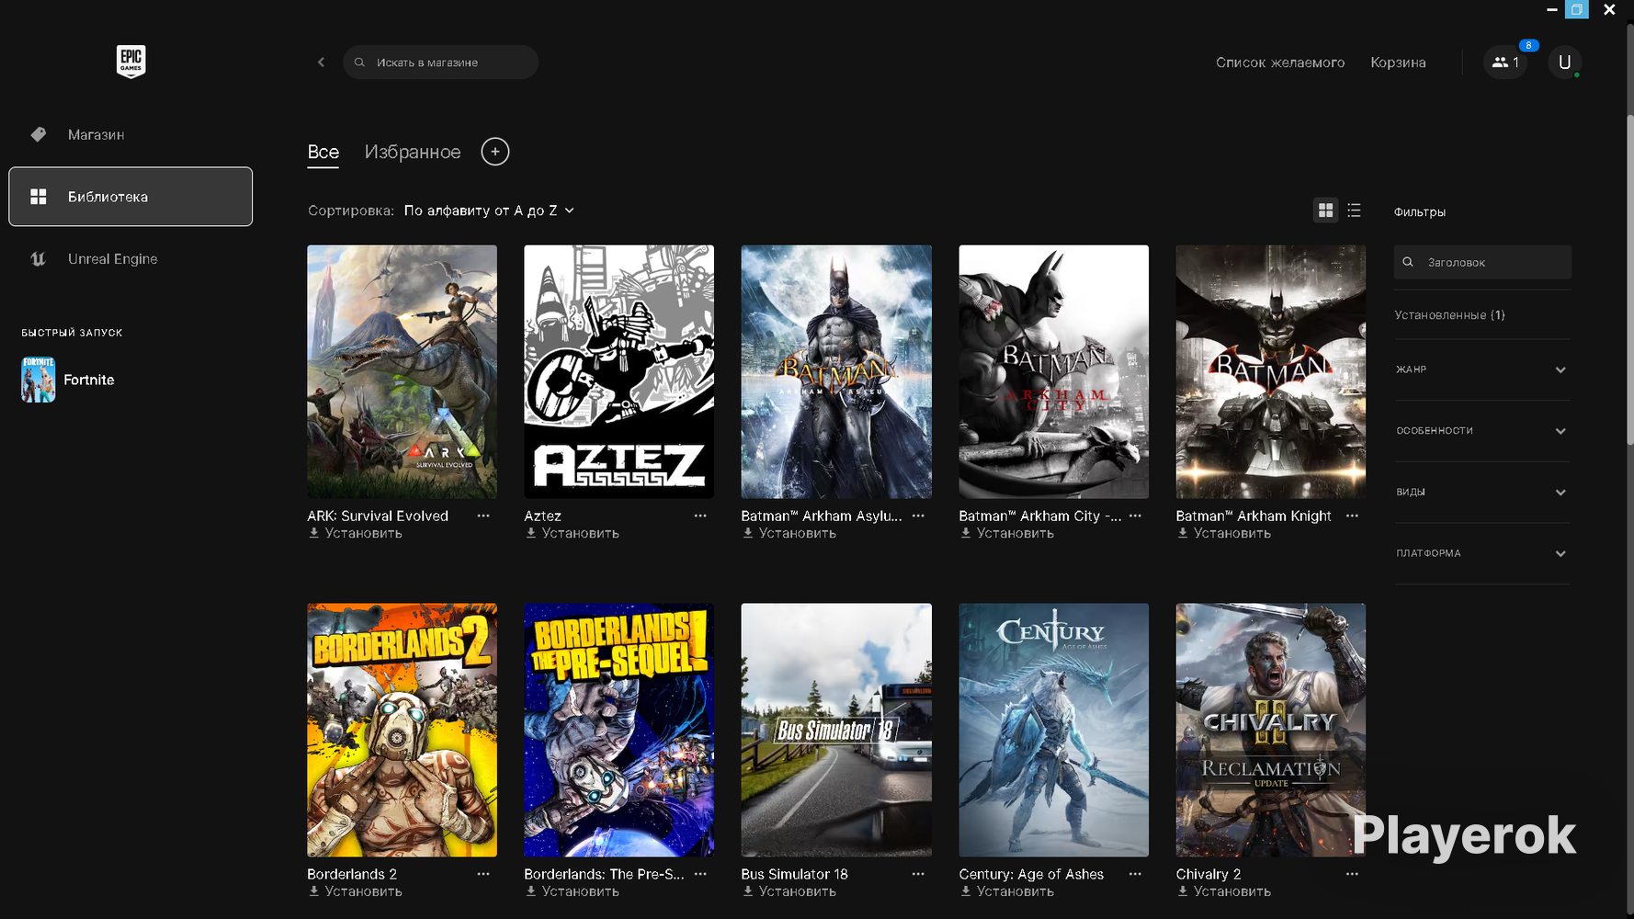Install Borderlands 2 via 'Установить'
This screenshot has width=1634, height=919.
point(356,891)
